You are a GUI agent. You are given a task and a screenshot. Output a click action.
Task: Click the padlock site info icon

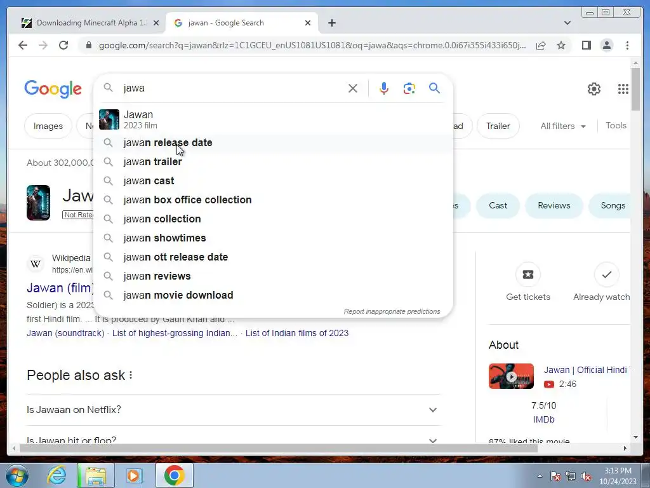click(x=89, y=45)
